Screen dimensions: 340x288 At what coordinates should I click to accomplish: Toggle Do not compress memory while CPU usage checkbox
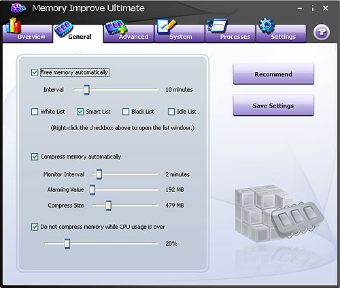click(35, 227)
